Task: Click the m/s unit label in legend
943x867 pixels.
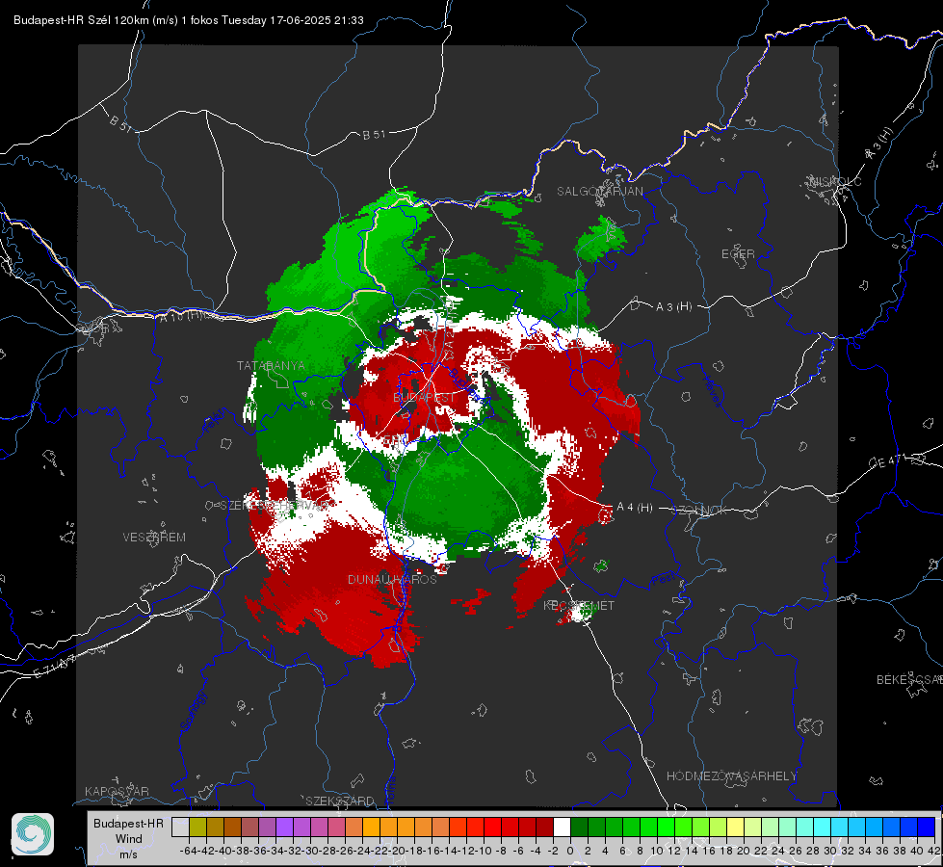Action: pyautogui.click(x=129, y=854)
